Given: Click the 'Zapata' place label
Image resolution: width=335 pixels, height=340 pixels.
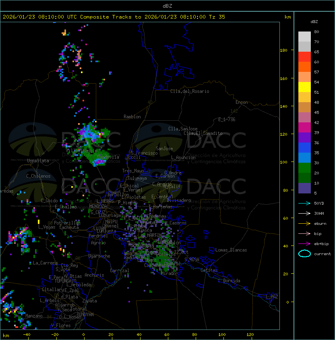Looking at the screenshot, I should (x=89, y=301).
